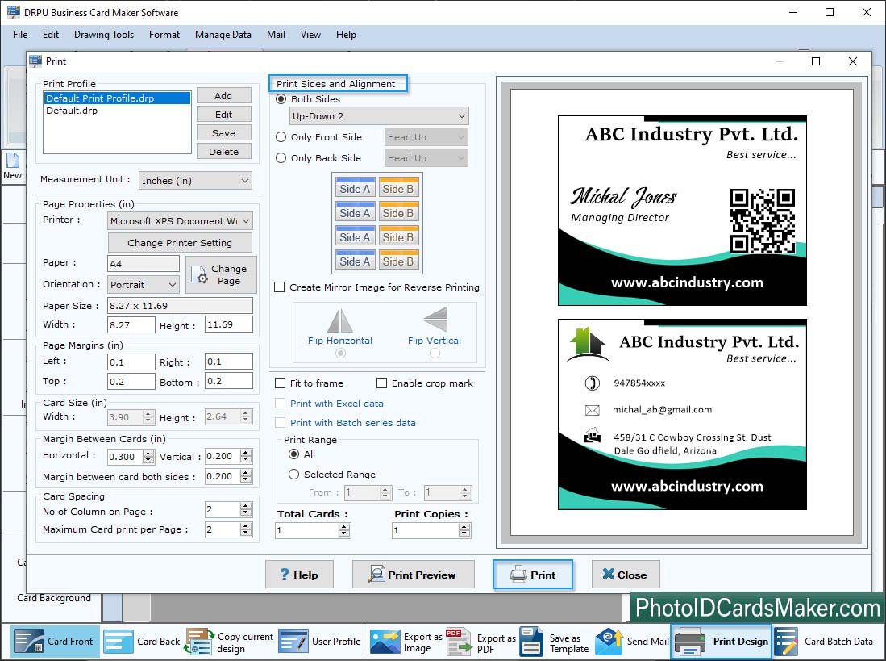
Task: Open Orientation Portrait dropdown
Action: (144, 284)
